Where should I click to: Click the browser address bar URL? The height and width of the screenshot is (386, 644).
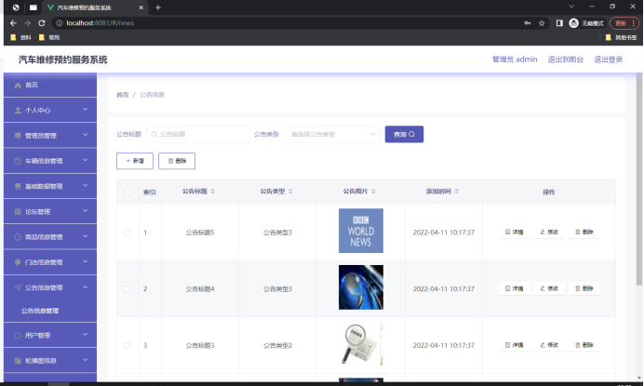(x=101, y=23)
